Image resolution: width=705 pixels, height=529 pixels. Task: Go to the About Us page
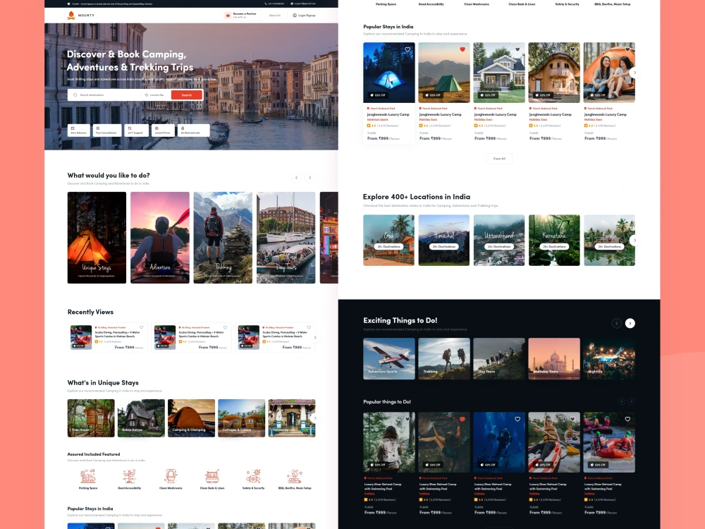[275, 16]
